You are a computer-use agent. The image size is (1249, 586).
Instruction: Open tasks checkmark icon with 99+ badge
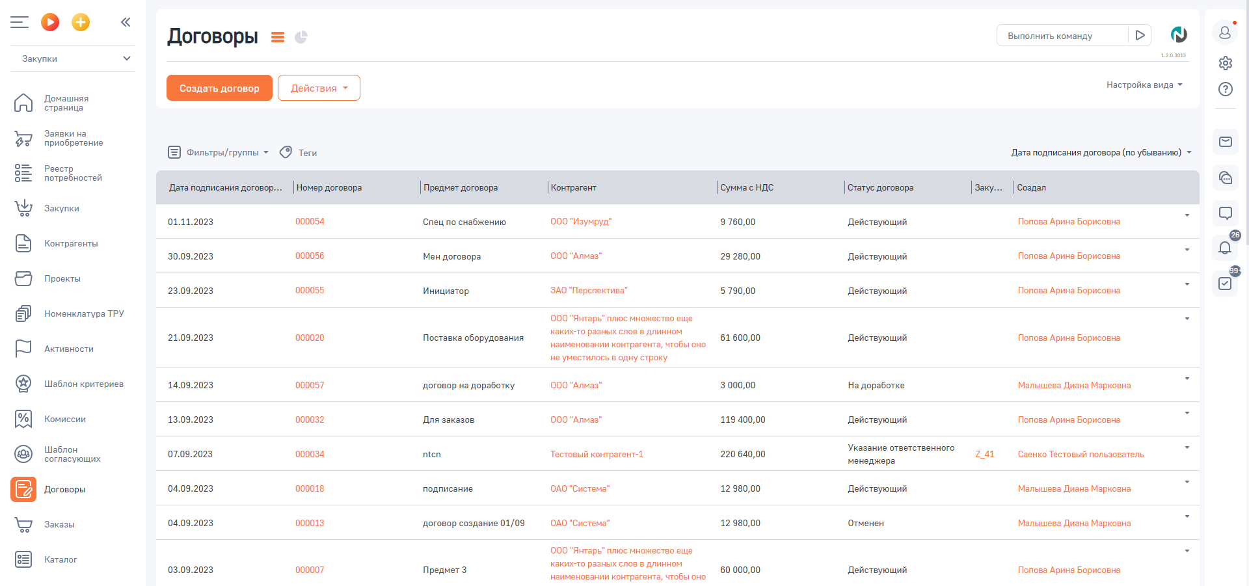tap(1226, 284)
